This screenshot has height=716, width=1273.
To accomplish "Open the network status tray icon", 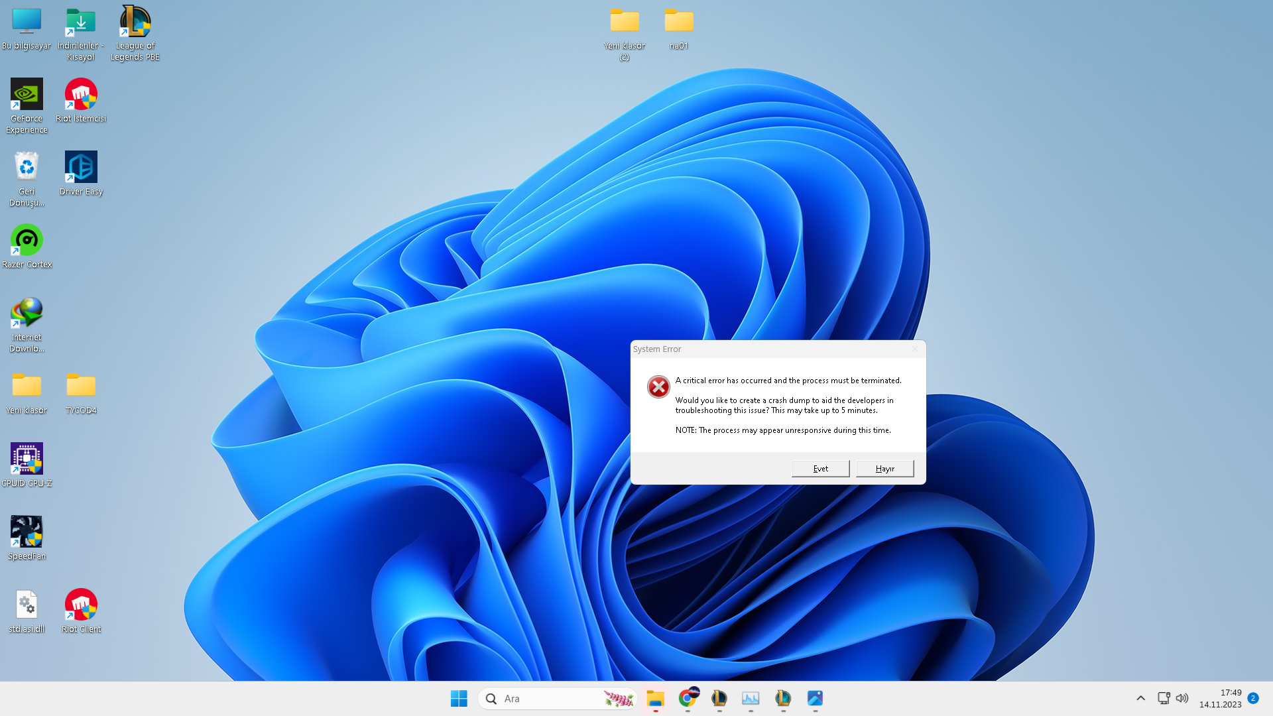I will (1164, 698).
